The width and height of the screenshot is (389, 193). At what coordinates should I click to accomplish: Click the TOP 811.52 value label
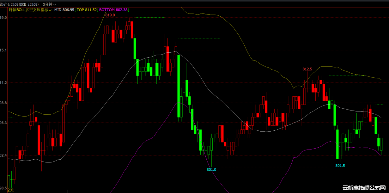coord(87,10)
